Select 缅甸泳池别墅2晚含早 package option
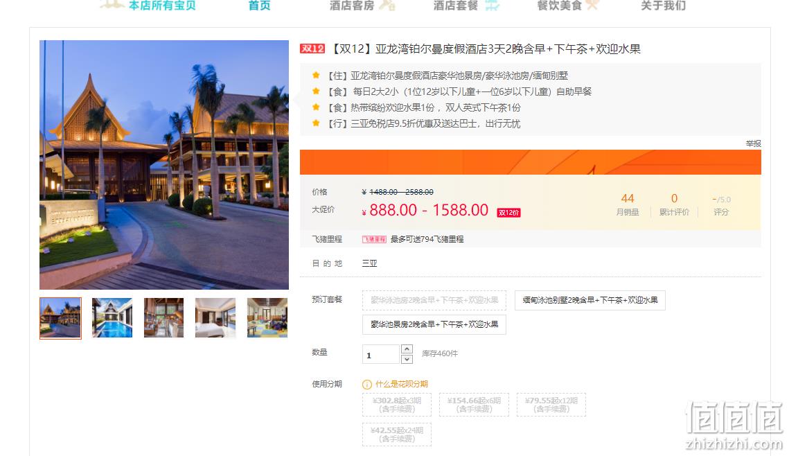 tap(589, 300)
